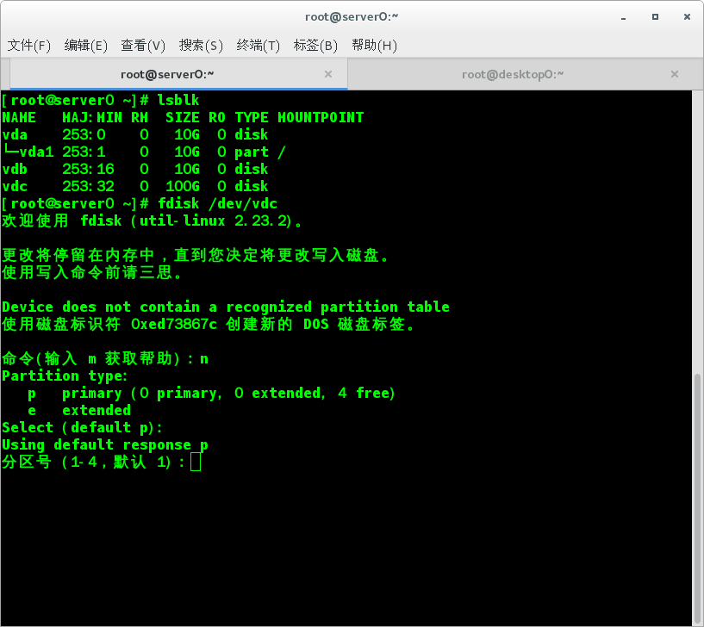Click the '253:32' MAJ:MIN value
Viewport: 704px width, 627px height.
[88, 186]
